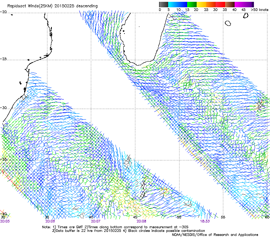Click the '45' longitude label
Screen dimensions: 270x237
(135, 217)
